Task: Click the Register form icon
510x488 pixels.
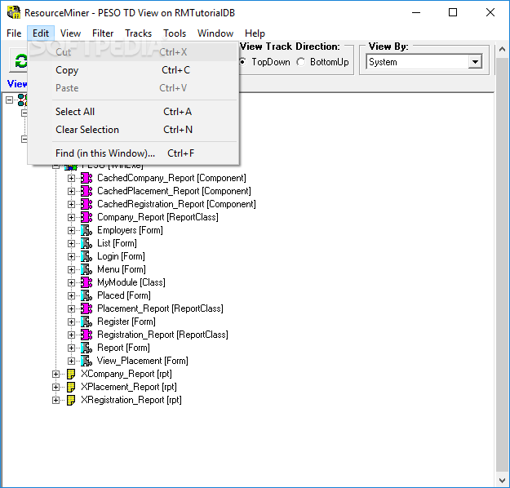Action: 86,322
